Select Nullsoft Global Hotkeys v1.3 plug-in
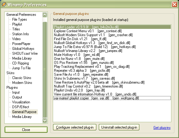Image resolution: width=179 pixels, height=138 pixels. 112,43
